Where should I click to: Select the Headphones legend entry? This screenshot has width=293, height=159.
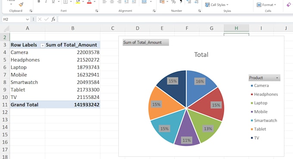tap(264, 94)
